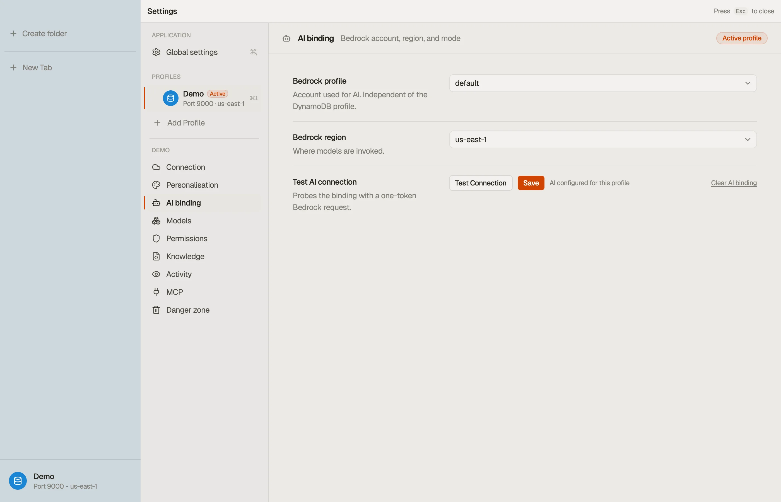Click the trash icon for Danger zone
Screen dimensions: 781x502
[156, 310]
